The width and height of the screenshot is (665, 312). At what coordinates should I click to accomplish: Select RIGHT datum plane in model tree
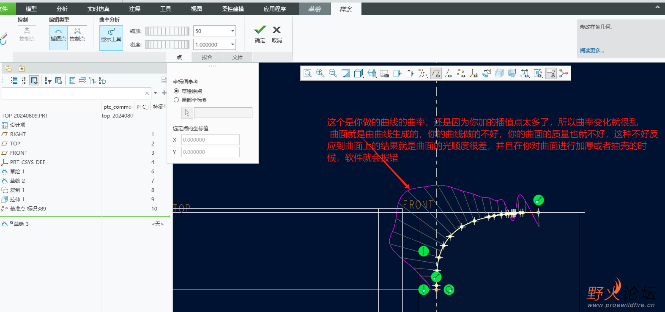click(18, 134)
